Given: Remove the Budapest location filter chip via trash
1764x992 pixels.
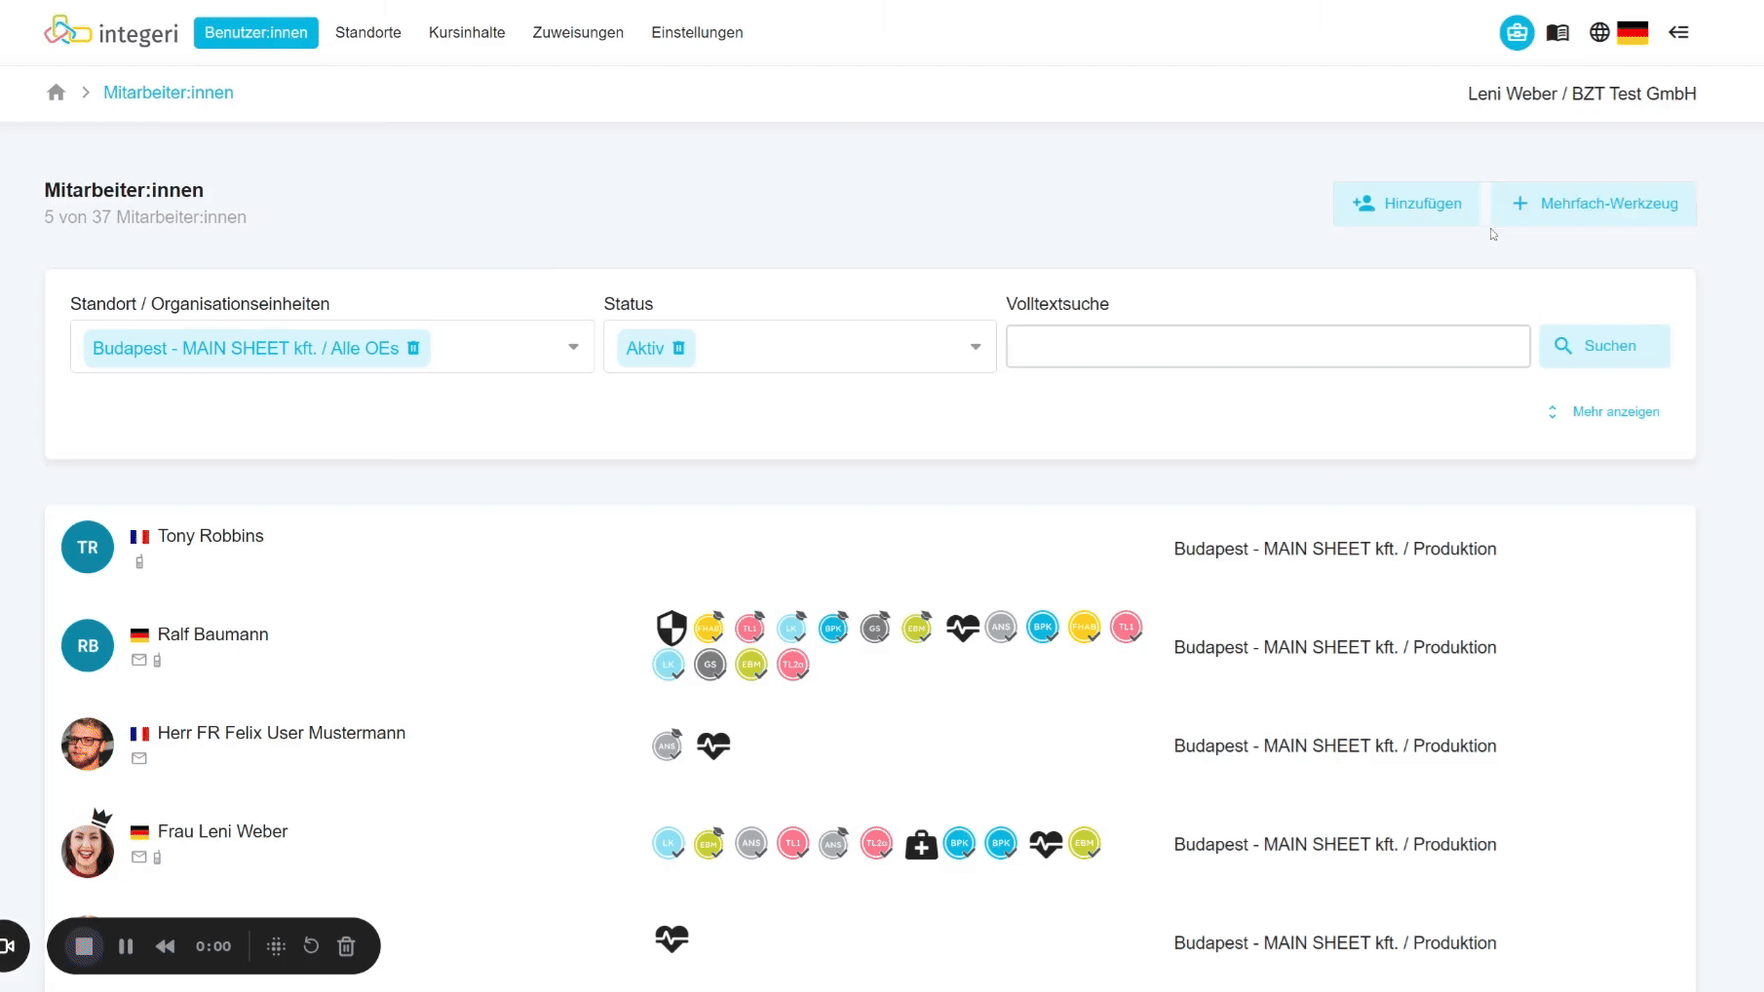Looking at the screenshot, I should pyautogui.click(x=413, y=348).
